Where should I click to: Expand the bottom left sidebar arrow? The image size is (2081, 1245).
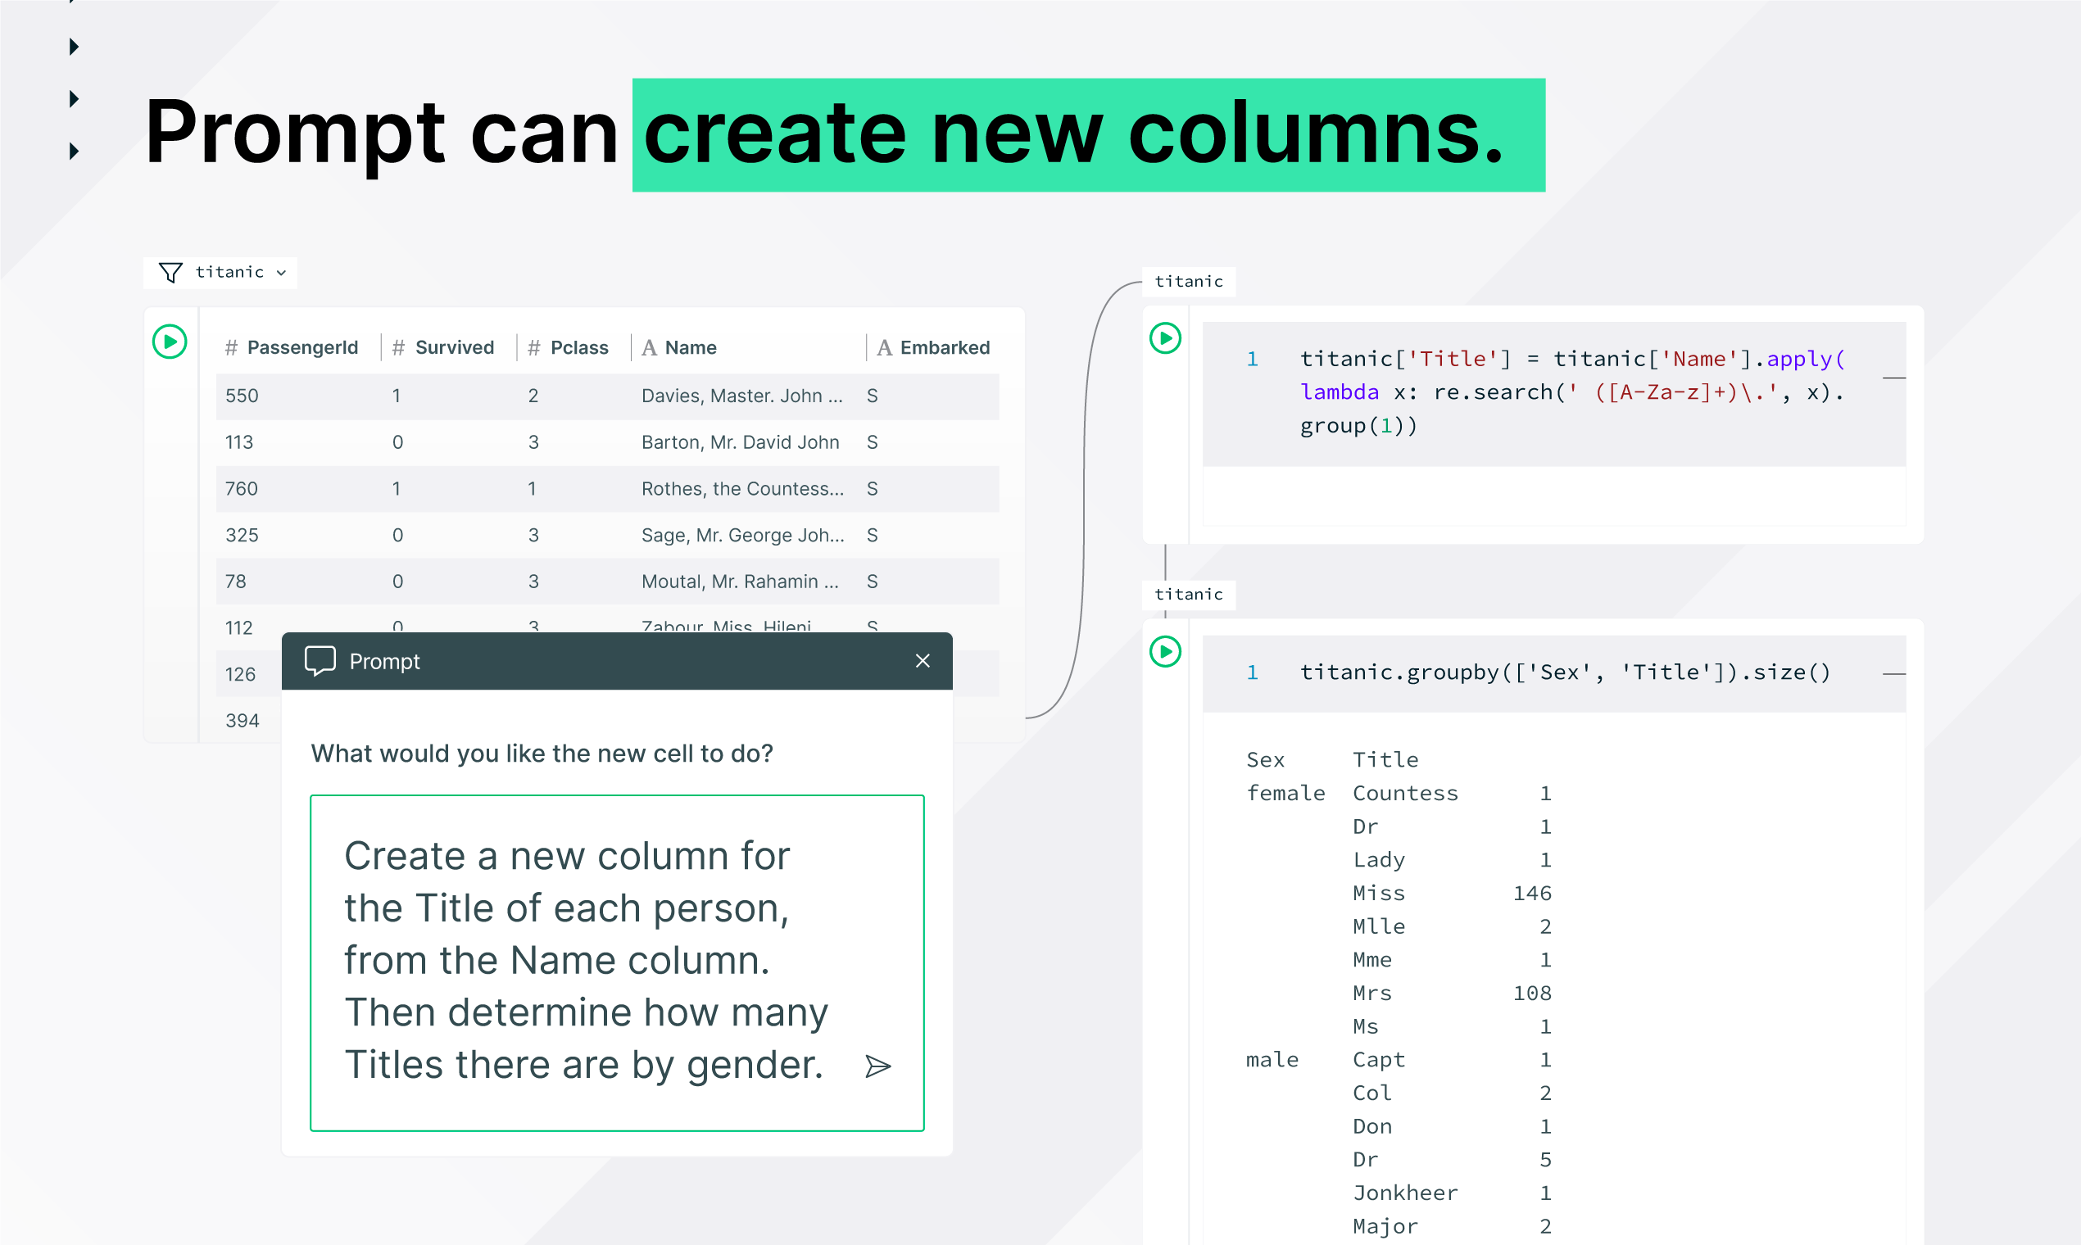pos(74,151)
